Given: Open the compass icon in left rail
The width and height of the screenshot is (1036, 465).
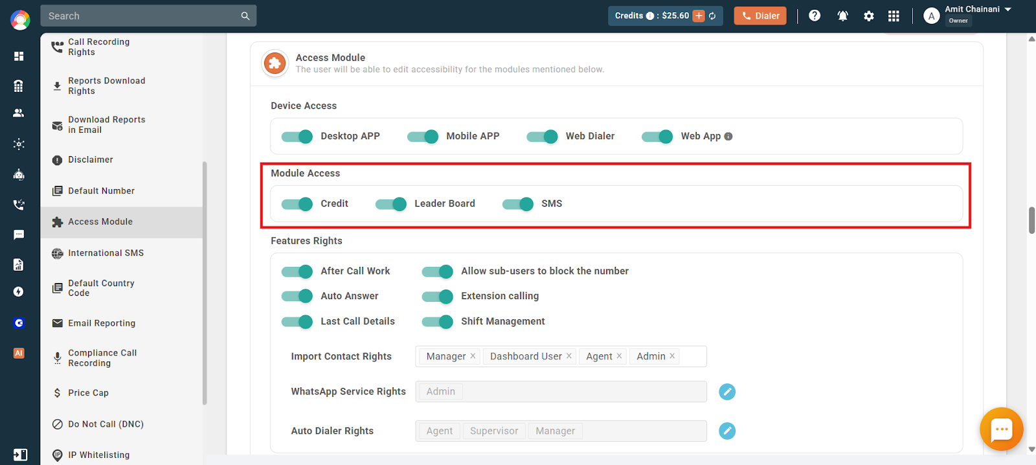Looking at the screenshot, I should point(19,291).
